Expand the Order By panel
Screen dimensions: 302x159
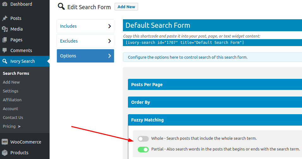(x=215, y=102)
